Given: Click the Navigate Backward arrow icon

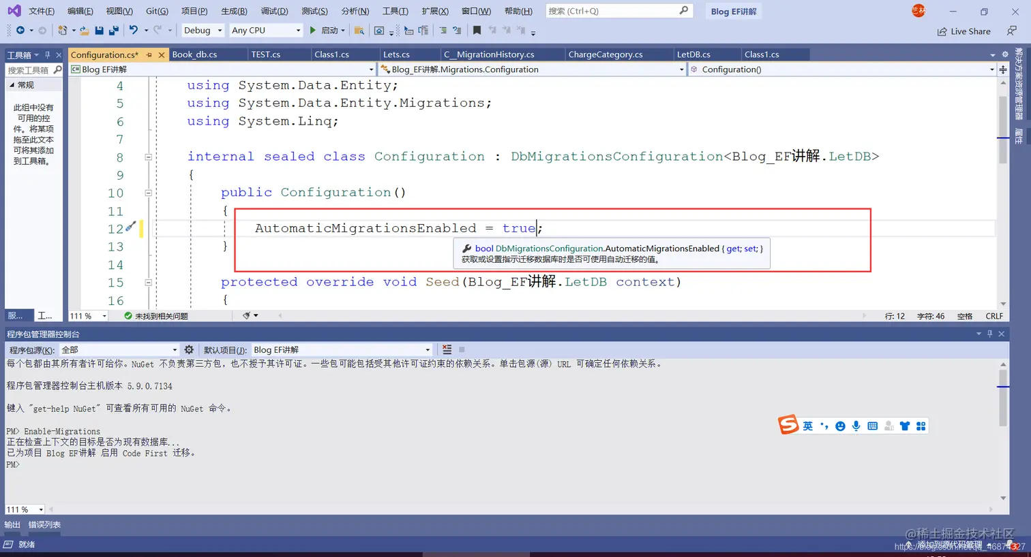Looking at the screenshot, I should tap(20, 30).
